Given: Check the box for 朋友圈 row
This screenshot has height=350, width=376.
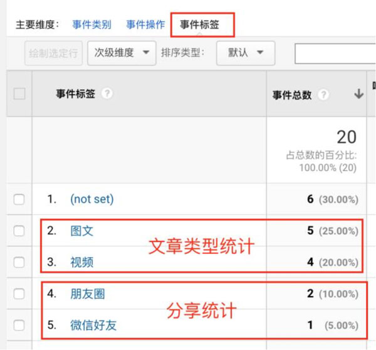Looking at the screenshot, I should point(19,294).
